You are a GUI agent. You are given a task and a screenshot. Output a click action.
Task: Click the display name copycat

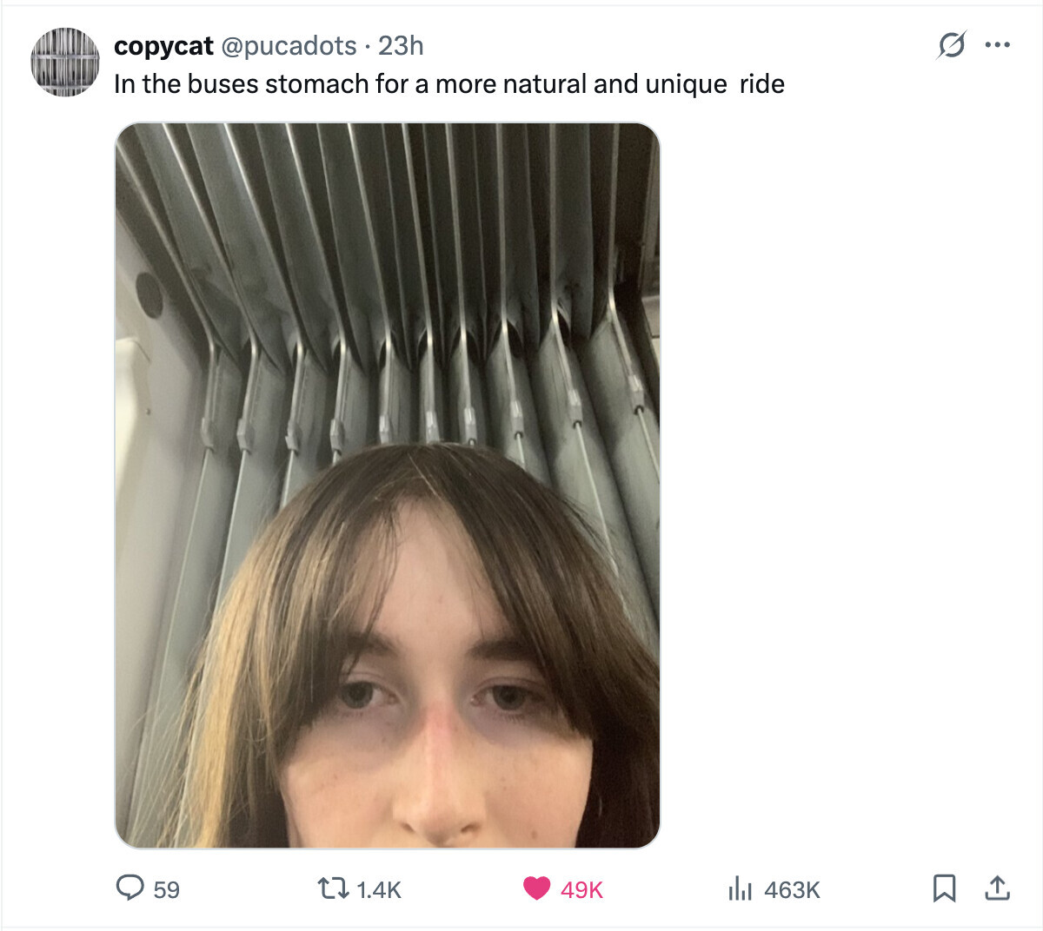(163, 45)
